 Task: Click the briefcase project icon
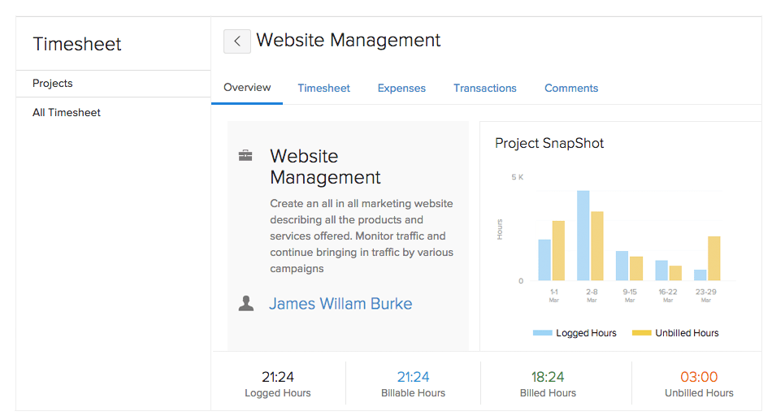coord(245,155)
